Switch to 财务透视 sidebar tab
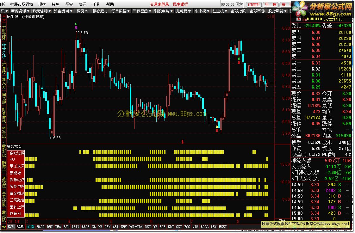355x233 pixels. pyautogui.click(x=4, y=115)
